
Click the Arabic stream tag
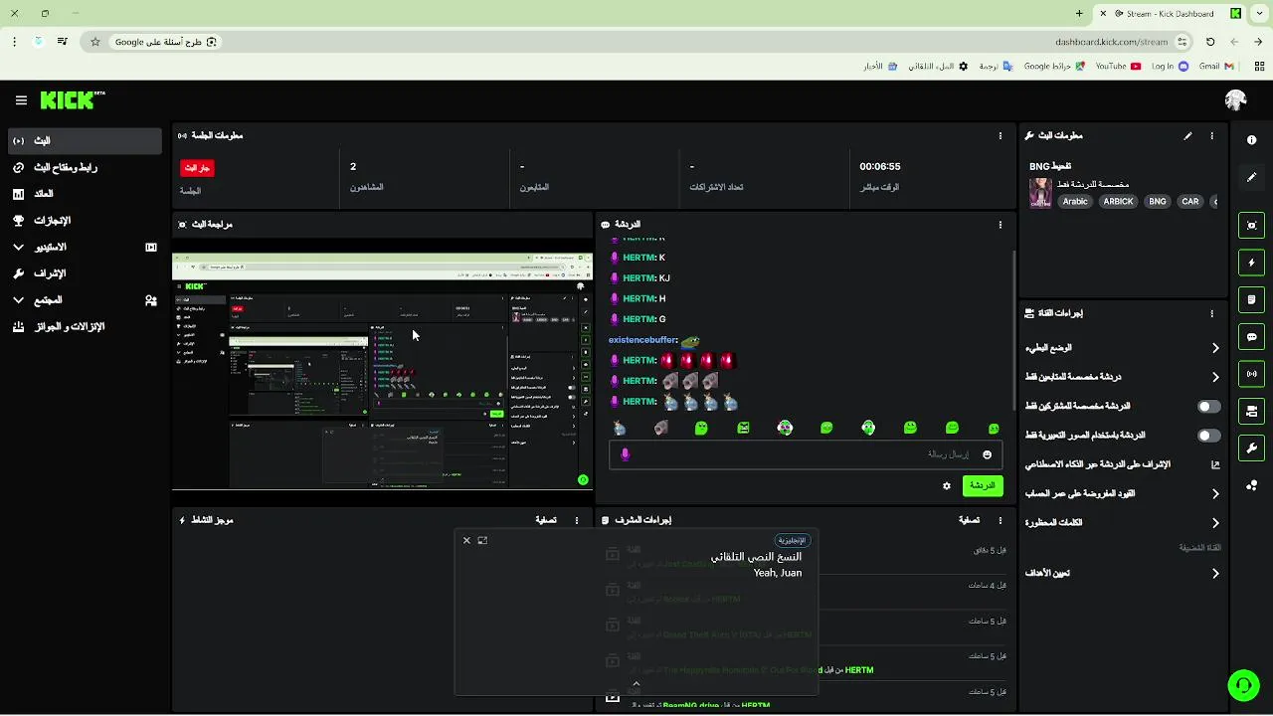point(1075,201)
